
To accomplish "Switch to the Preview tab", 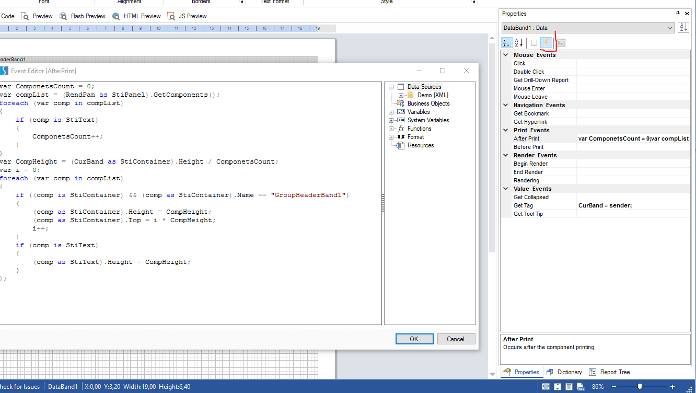I will (37, 16).
